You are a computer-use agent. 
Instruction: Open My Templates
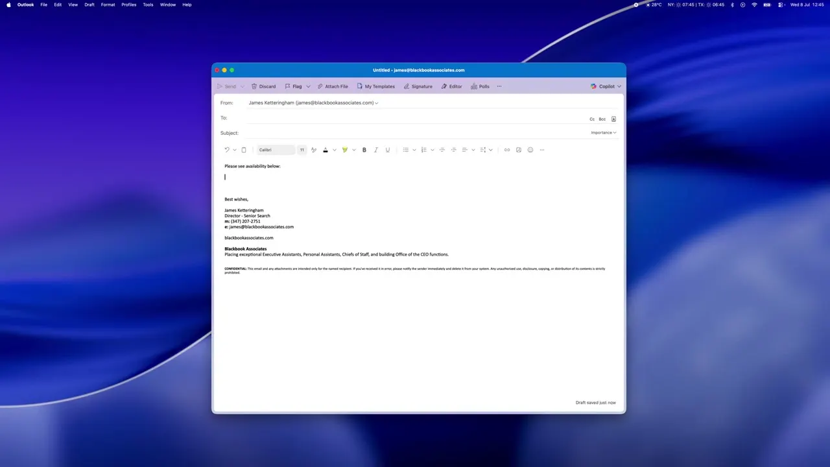(x=375, y=86)
